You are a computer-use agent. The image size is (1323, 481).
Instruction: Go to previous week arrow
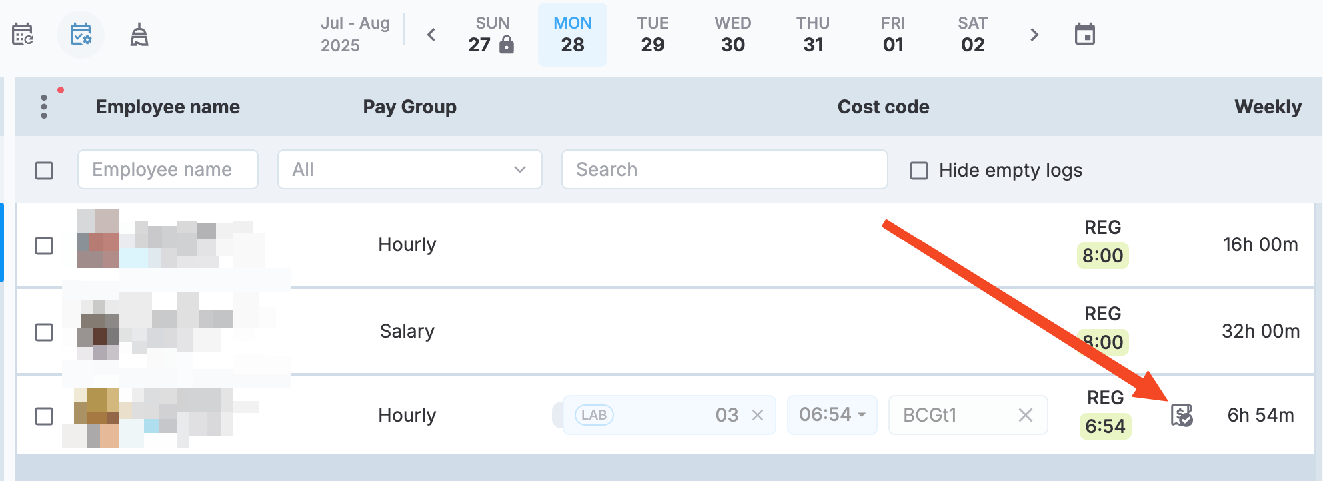(x=431, y=35)
